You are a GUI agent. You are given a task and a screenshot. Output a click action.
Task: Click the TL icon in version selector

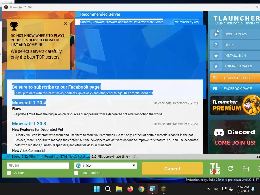pyautogui.click(x=78, y=166)
